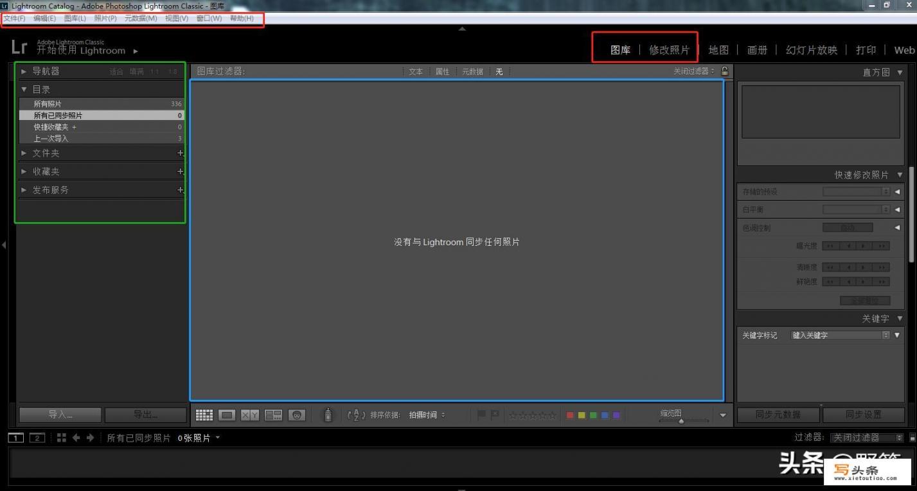The image size is (917, 491).
Task: Add a publish service with plus icon
Action: click(x=180, y=191)
